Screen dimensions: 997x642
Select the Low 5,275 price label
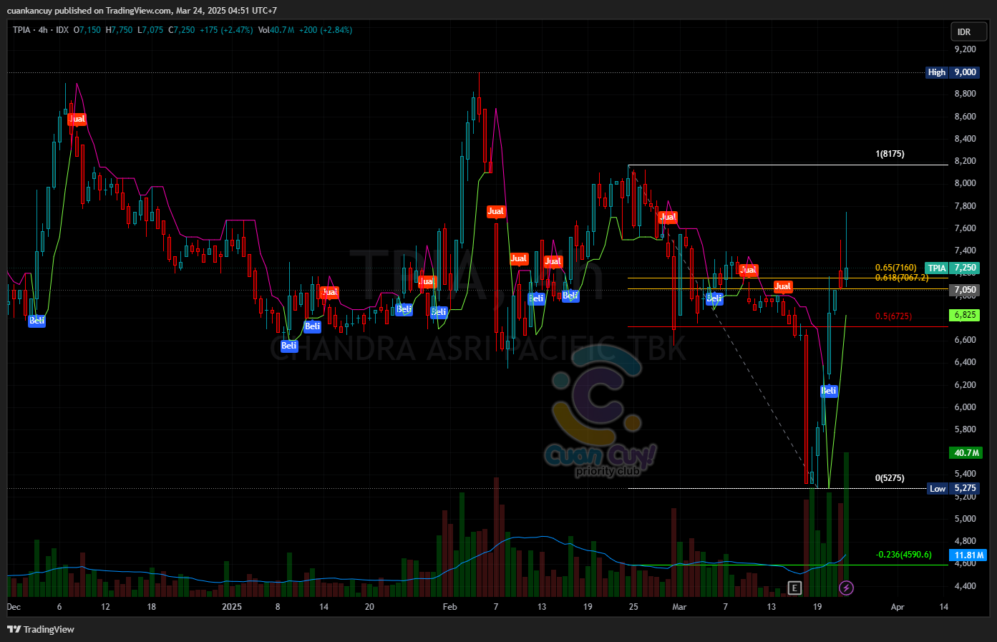click(953, 489)
